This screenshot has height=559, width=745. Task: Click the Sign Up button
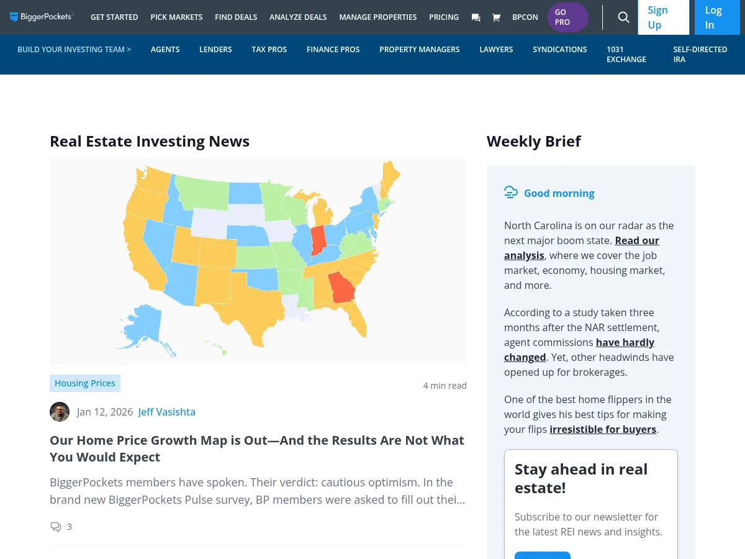coord(663,17)
